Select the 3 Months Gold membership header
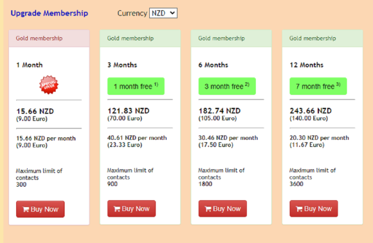This screenshot has height=243, width=373. coord(140,38)
